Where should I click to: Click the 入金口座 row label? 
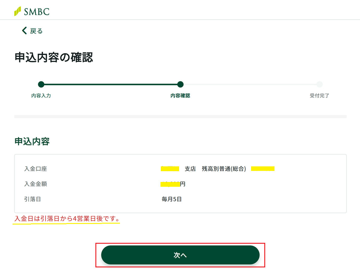click(x=35, y=169)
